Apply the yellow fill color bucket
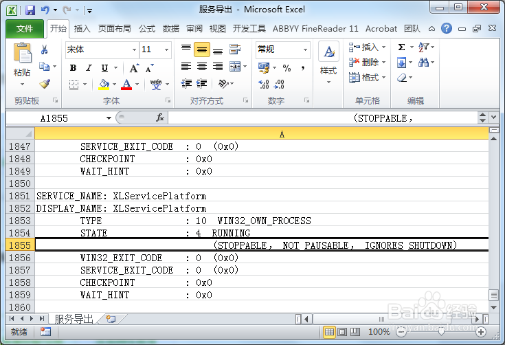The width and height of the screenshot is (505, 345). click(104, 85)
